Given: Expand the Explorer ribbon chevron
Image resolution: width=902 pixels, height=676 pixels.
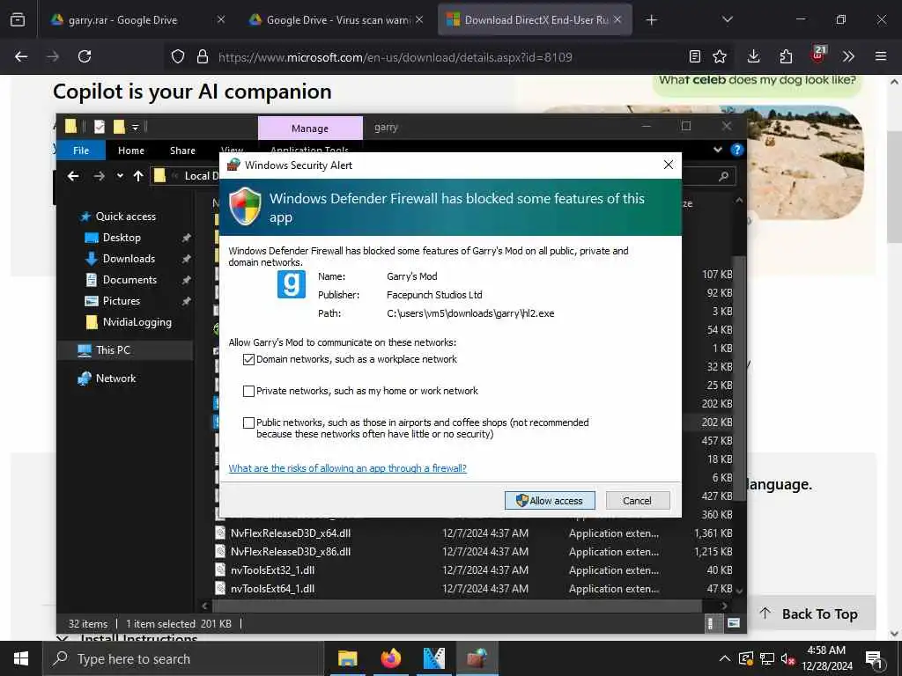Looking at the screenshot, I should coord(717,150).
